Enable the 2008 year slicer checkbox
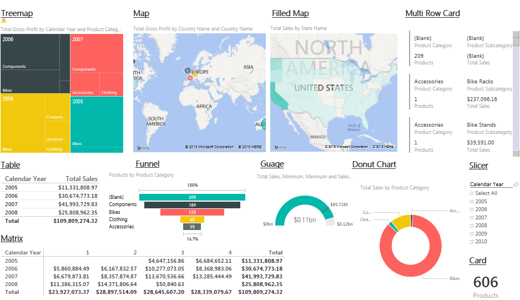The width and height of the screenshot is (520, 300). 472,226
